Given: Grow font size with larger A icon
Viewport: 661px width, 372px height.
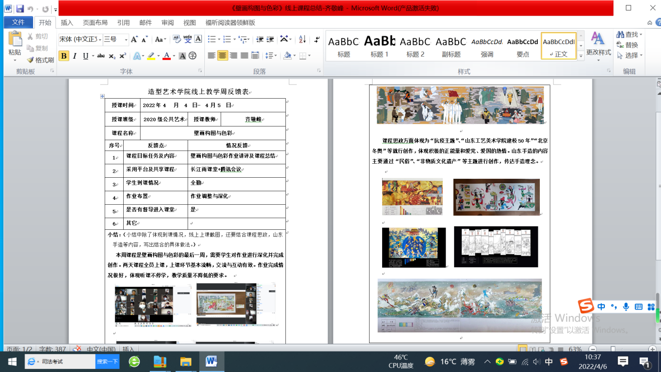Looking at the screenshot, I should click(x=134, y=40).
